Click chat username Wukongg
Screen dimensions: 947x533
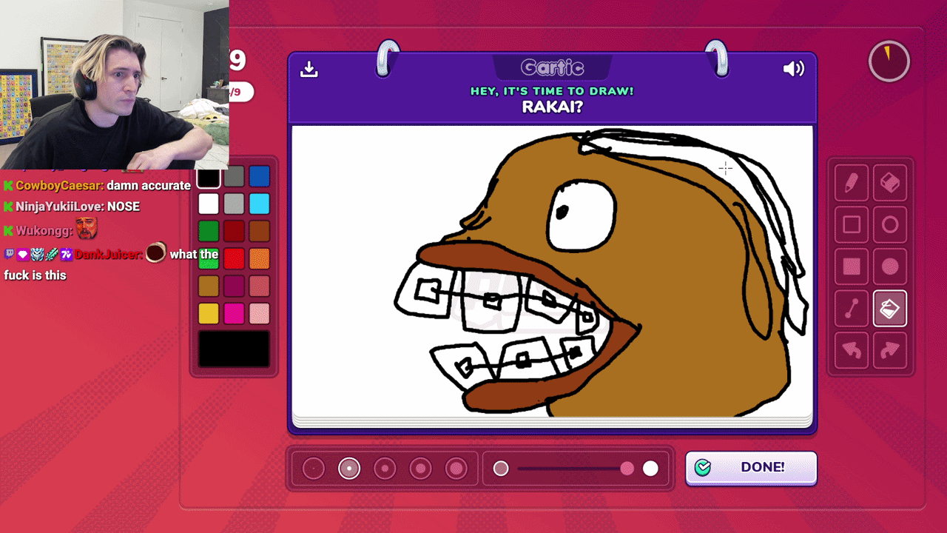point(43,230)
